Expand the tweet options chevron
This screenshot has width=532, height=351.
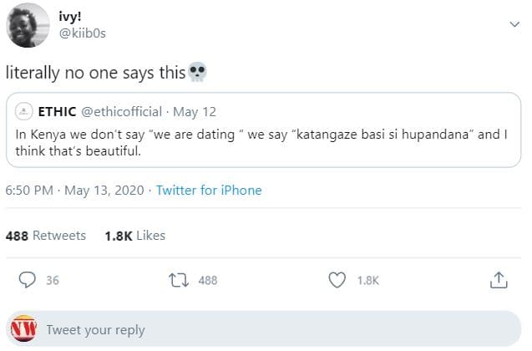coord(514,25)
